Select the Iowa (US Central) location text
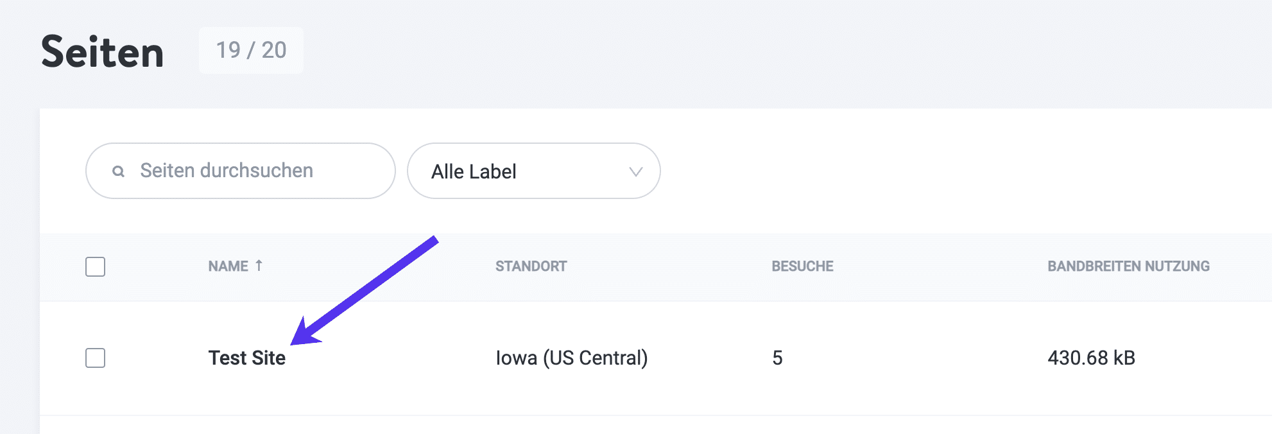Screen dimensions: 1272x434 (572, 358)
